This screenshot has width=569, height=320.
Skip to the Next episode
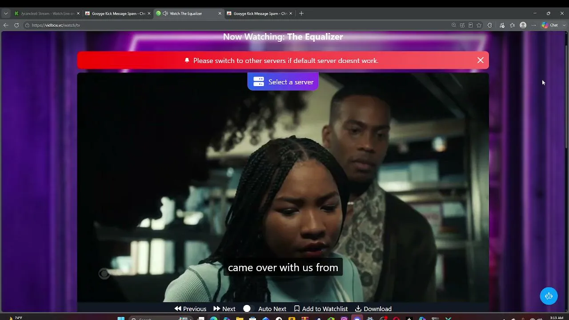pos(224,309)
